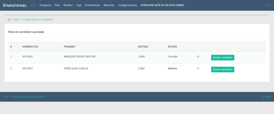Click Listado files sin vendedor breadcrumb
The height and width of the screenshot is (114, 274).
(x=38, y=20)
